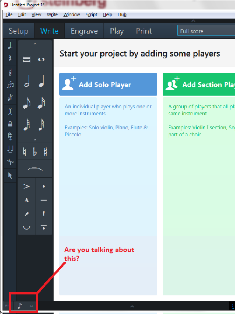Select the whole note duration
The image size is (235, 314).
(x=41, y=59)
